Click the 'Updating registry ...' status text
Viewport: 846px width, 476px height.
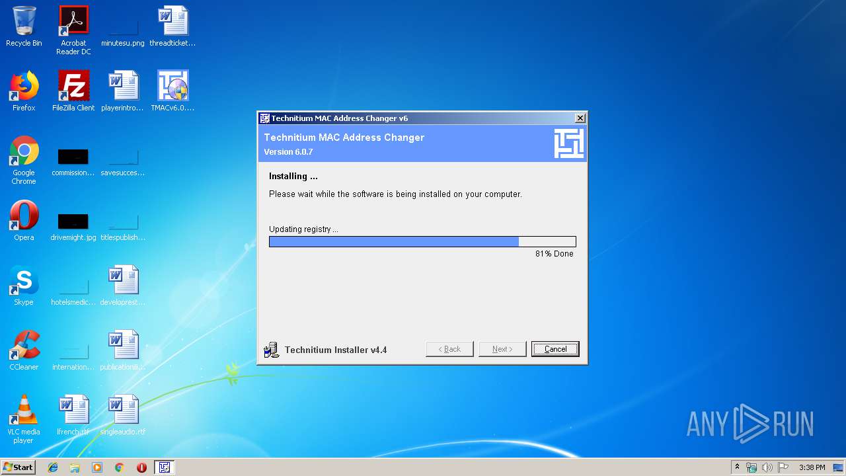pos(303,229)
